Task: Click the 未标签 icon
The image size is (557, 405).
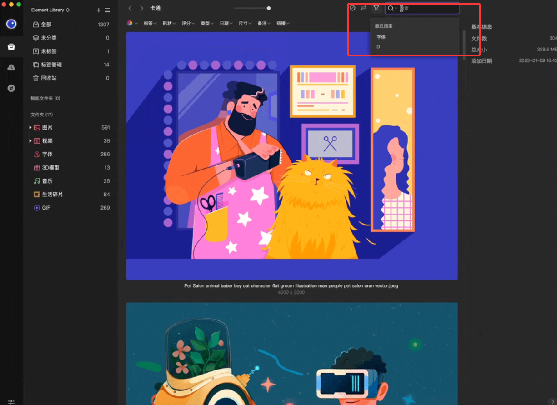Action: coord(36,51)
